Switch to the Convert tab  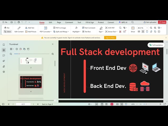tap(111, 22)
